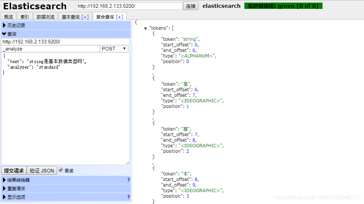Expand the 显示选项 section
364x204 pixels.
point(66,197)
